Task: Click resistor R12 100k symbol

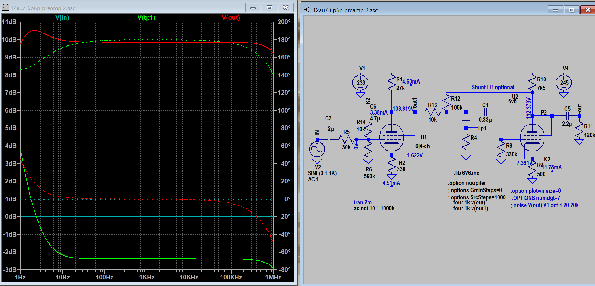Action: coord(446,103)
